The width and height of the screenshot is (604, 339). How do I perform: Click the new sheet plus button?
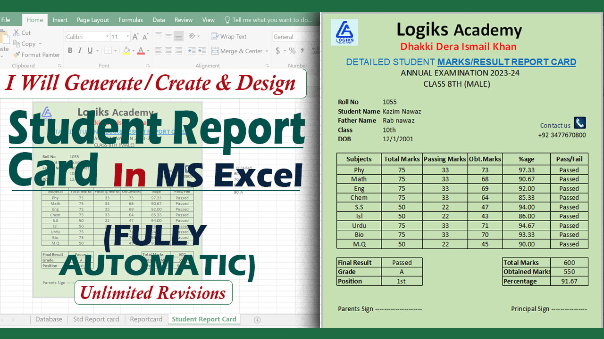[257, 320]
